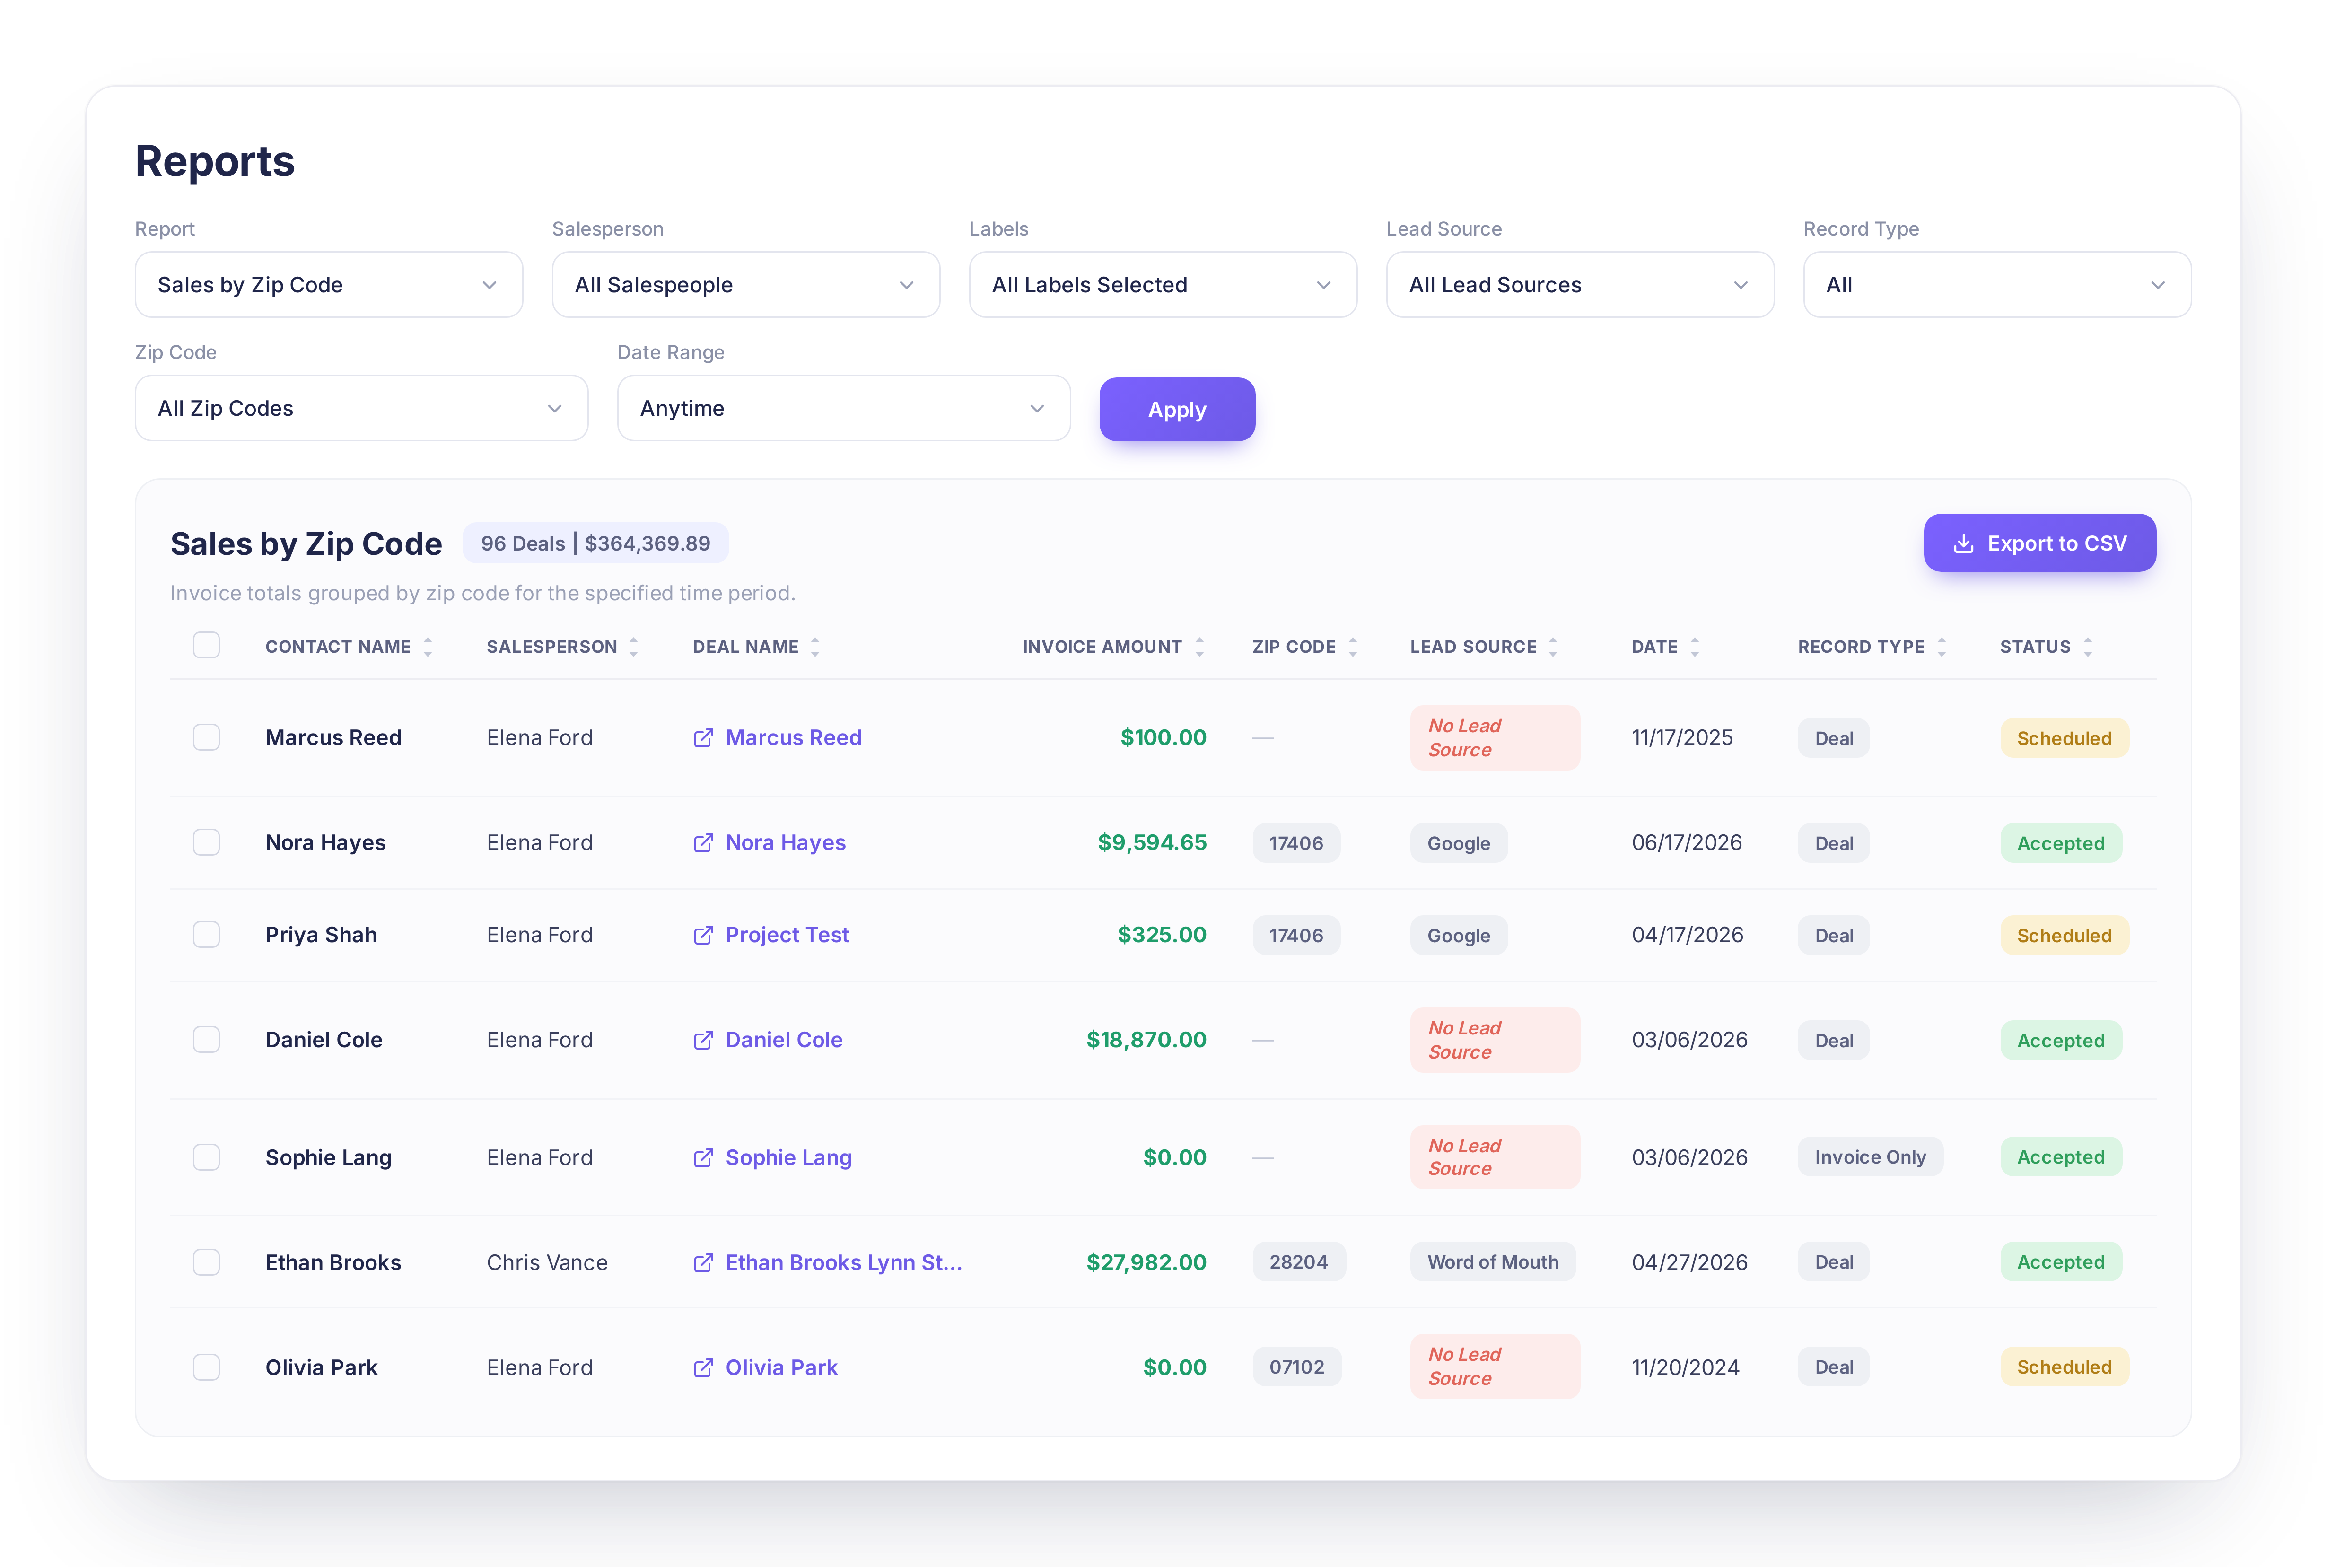Select the Olivia Park row checkbox
Screen dimensions: 2327x1568
[206, 1367]
